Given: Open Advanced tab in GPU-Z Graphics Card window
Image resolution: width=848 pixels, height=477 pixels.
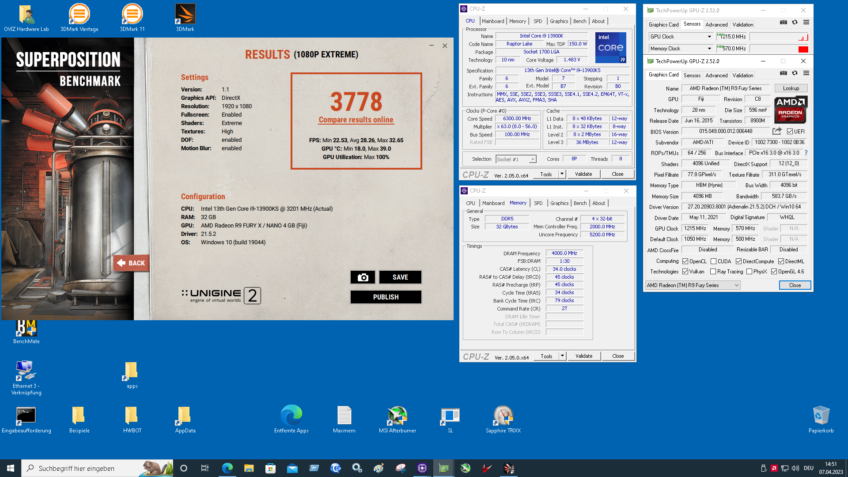Looking at the screenshot, I should pyautogui.click(x=716, y=76).
